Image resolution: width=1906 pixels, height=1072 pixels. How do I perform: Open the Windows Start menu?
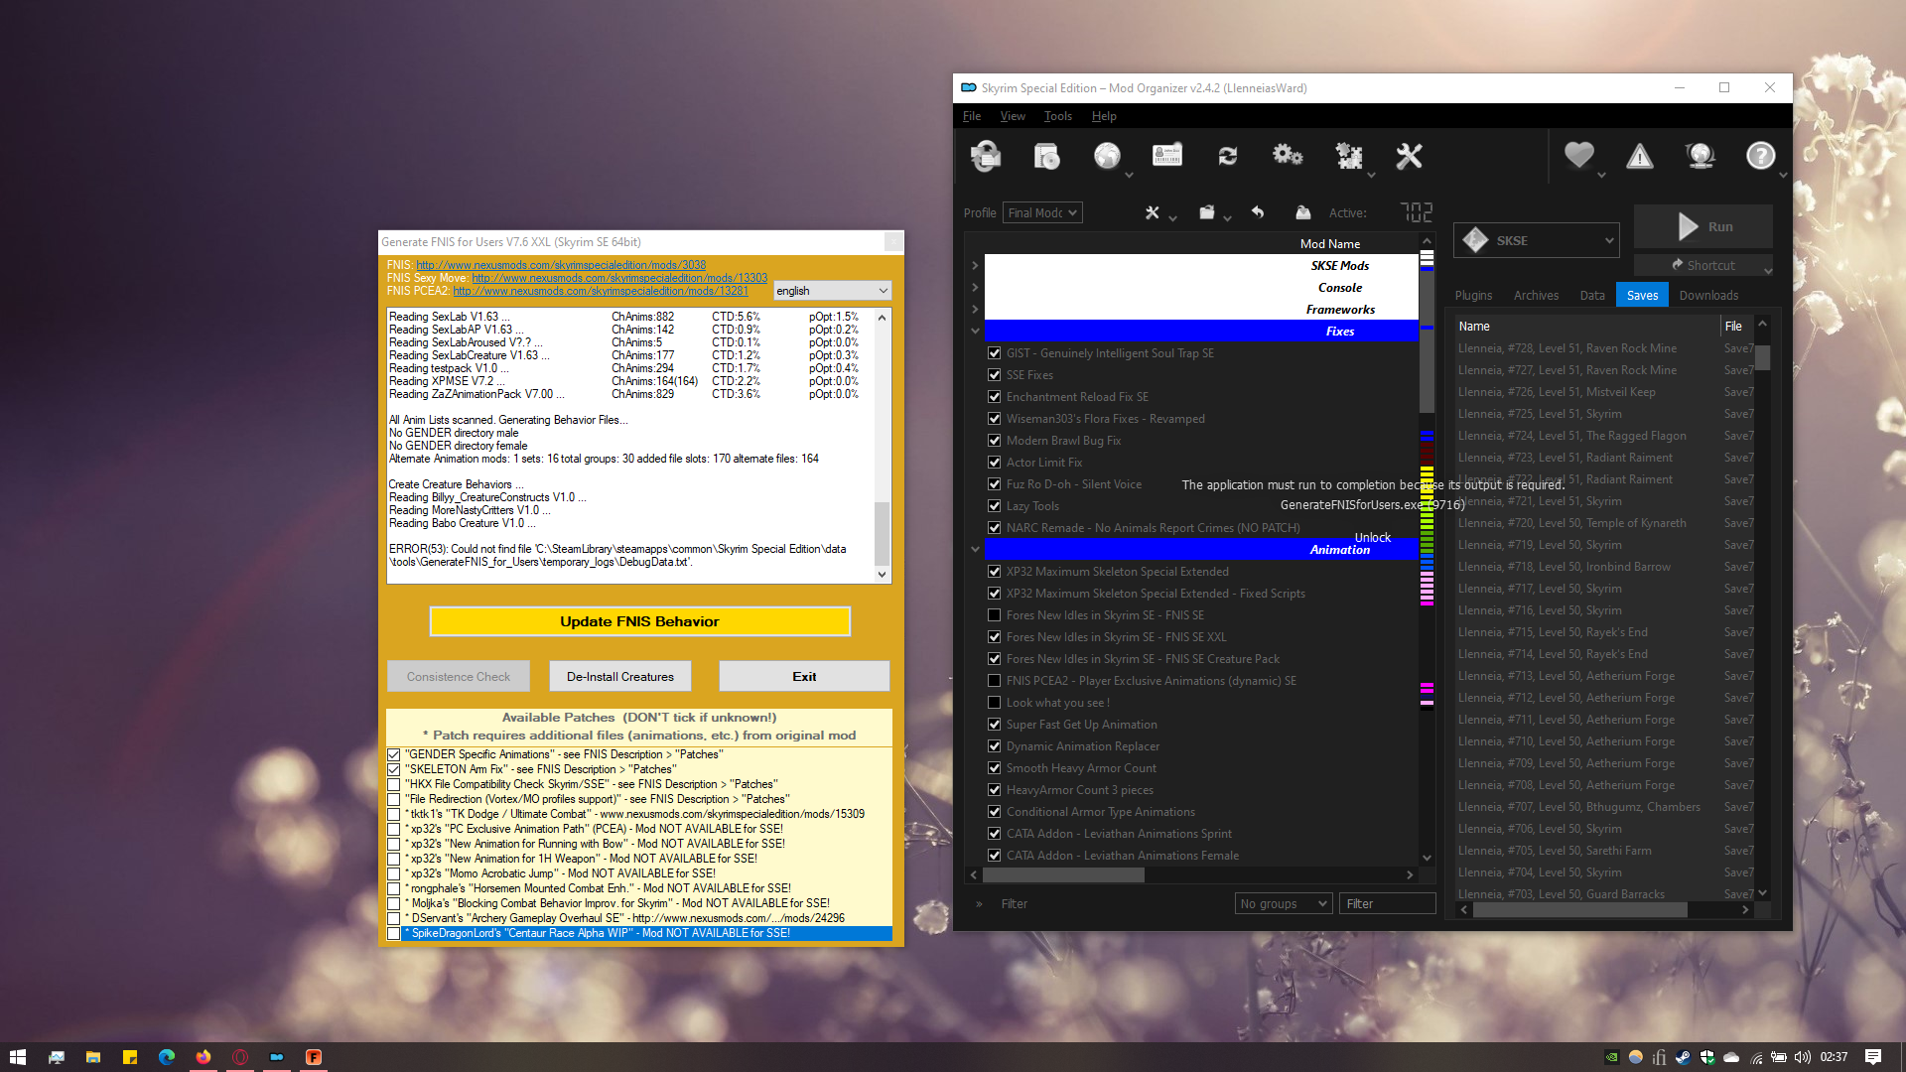(x=18, y=1057)
